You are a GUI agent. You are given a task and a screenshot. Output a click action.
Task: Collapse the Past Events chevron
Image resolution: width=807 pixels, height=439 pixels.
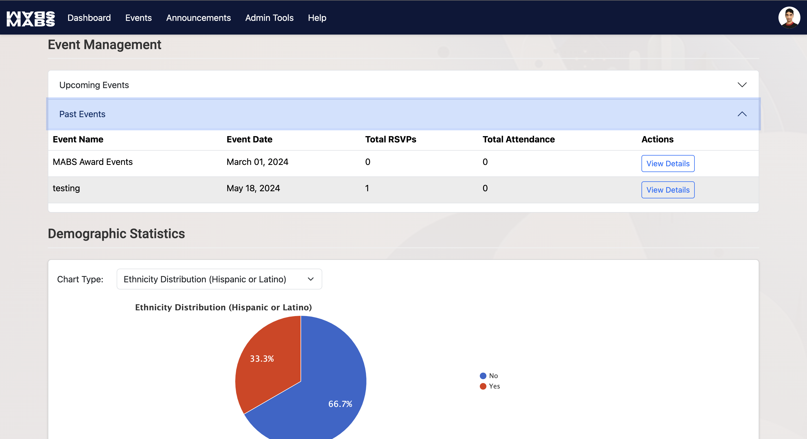pyautogui.click(x=742, y=114)
